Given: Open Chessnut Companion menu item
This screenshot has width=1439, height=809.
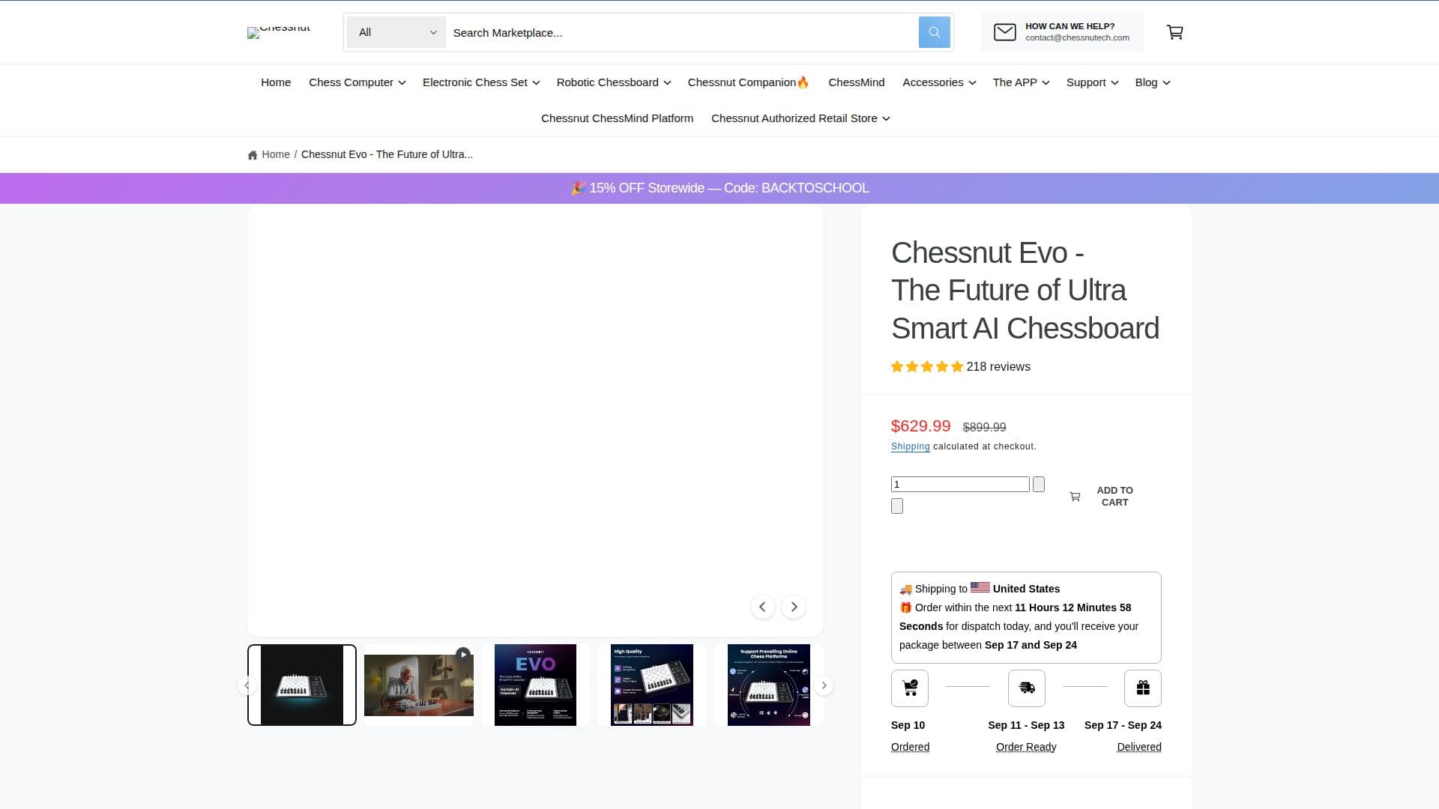Looking at the screenshot, I should (749, 82).
